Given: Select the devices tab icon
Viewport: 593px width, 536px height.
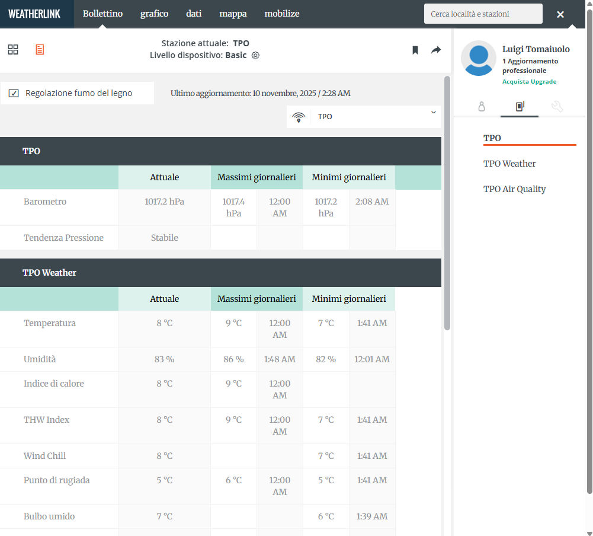Looking at the screenshot, I should (520, 107).
